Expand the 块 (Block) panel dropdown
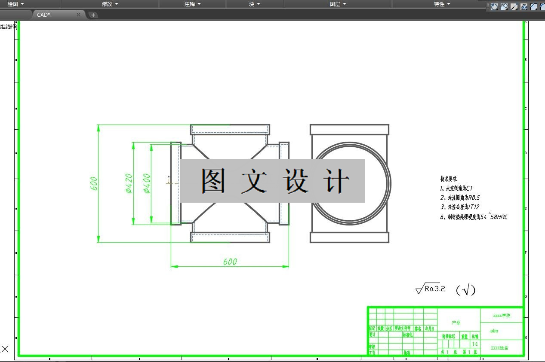Screen dimensions: 545x362 coord(254,4)
